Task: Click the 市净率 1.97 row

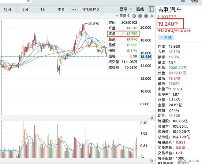Action: 169,94
